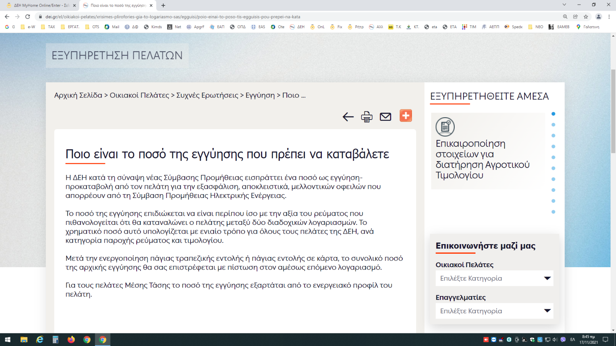Reload the page with browser refresh icon
Image resolution: width=616 pixels, height=346 pixels.
(27, 17)
